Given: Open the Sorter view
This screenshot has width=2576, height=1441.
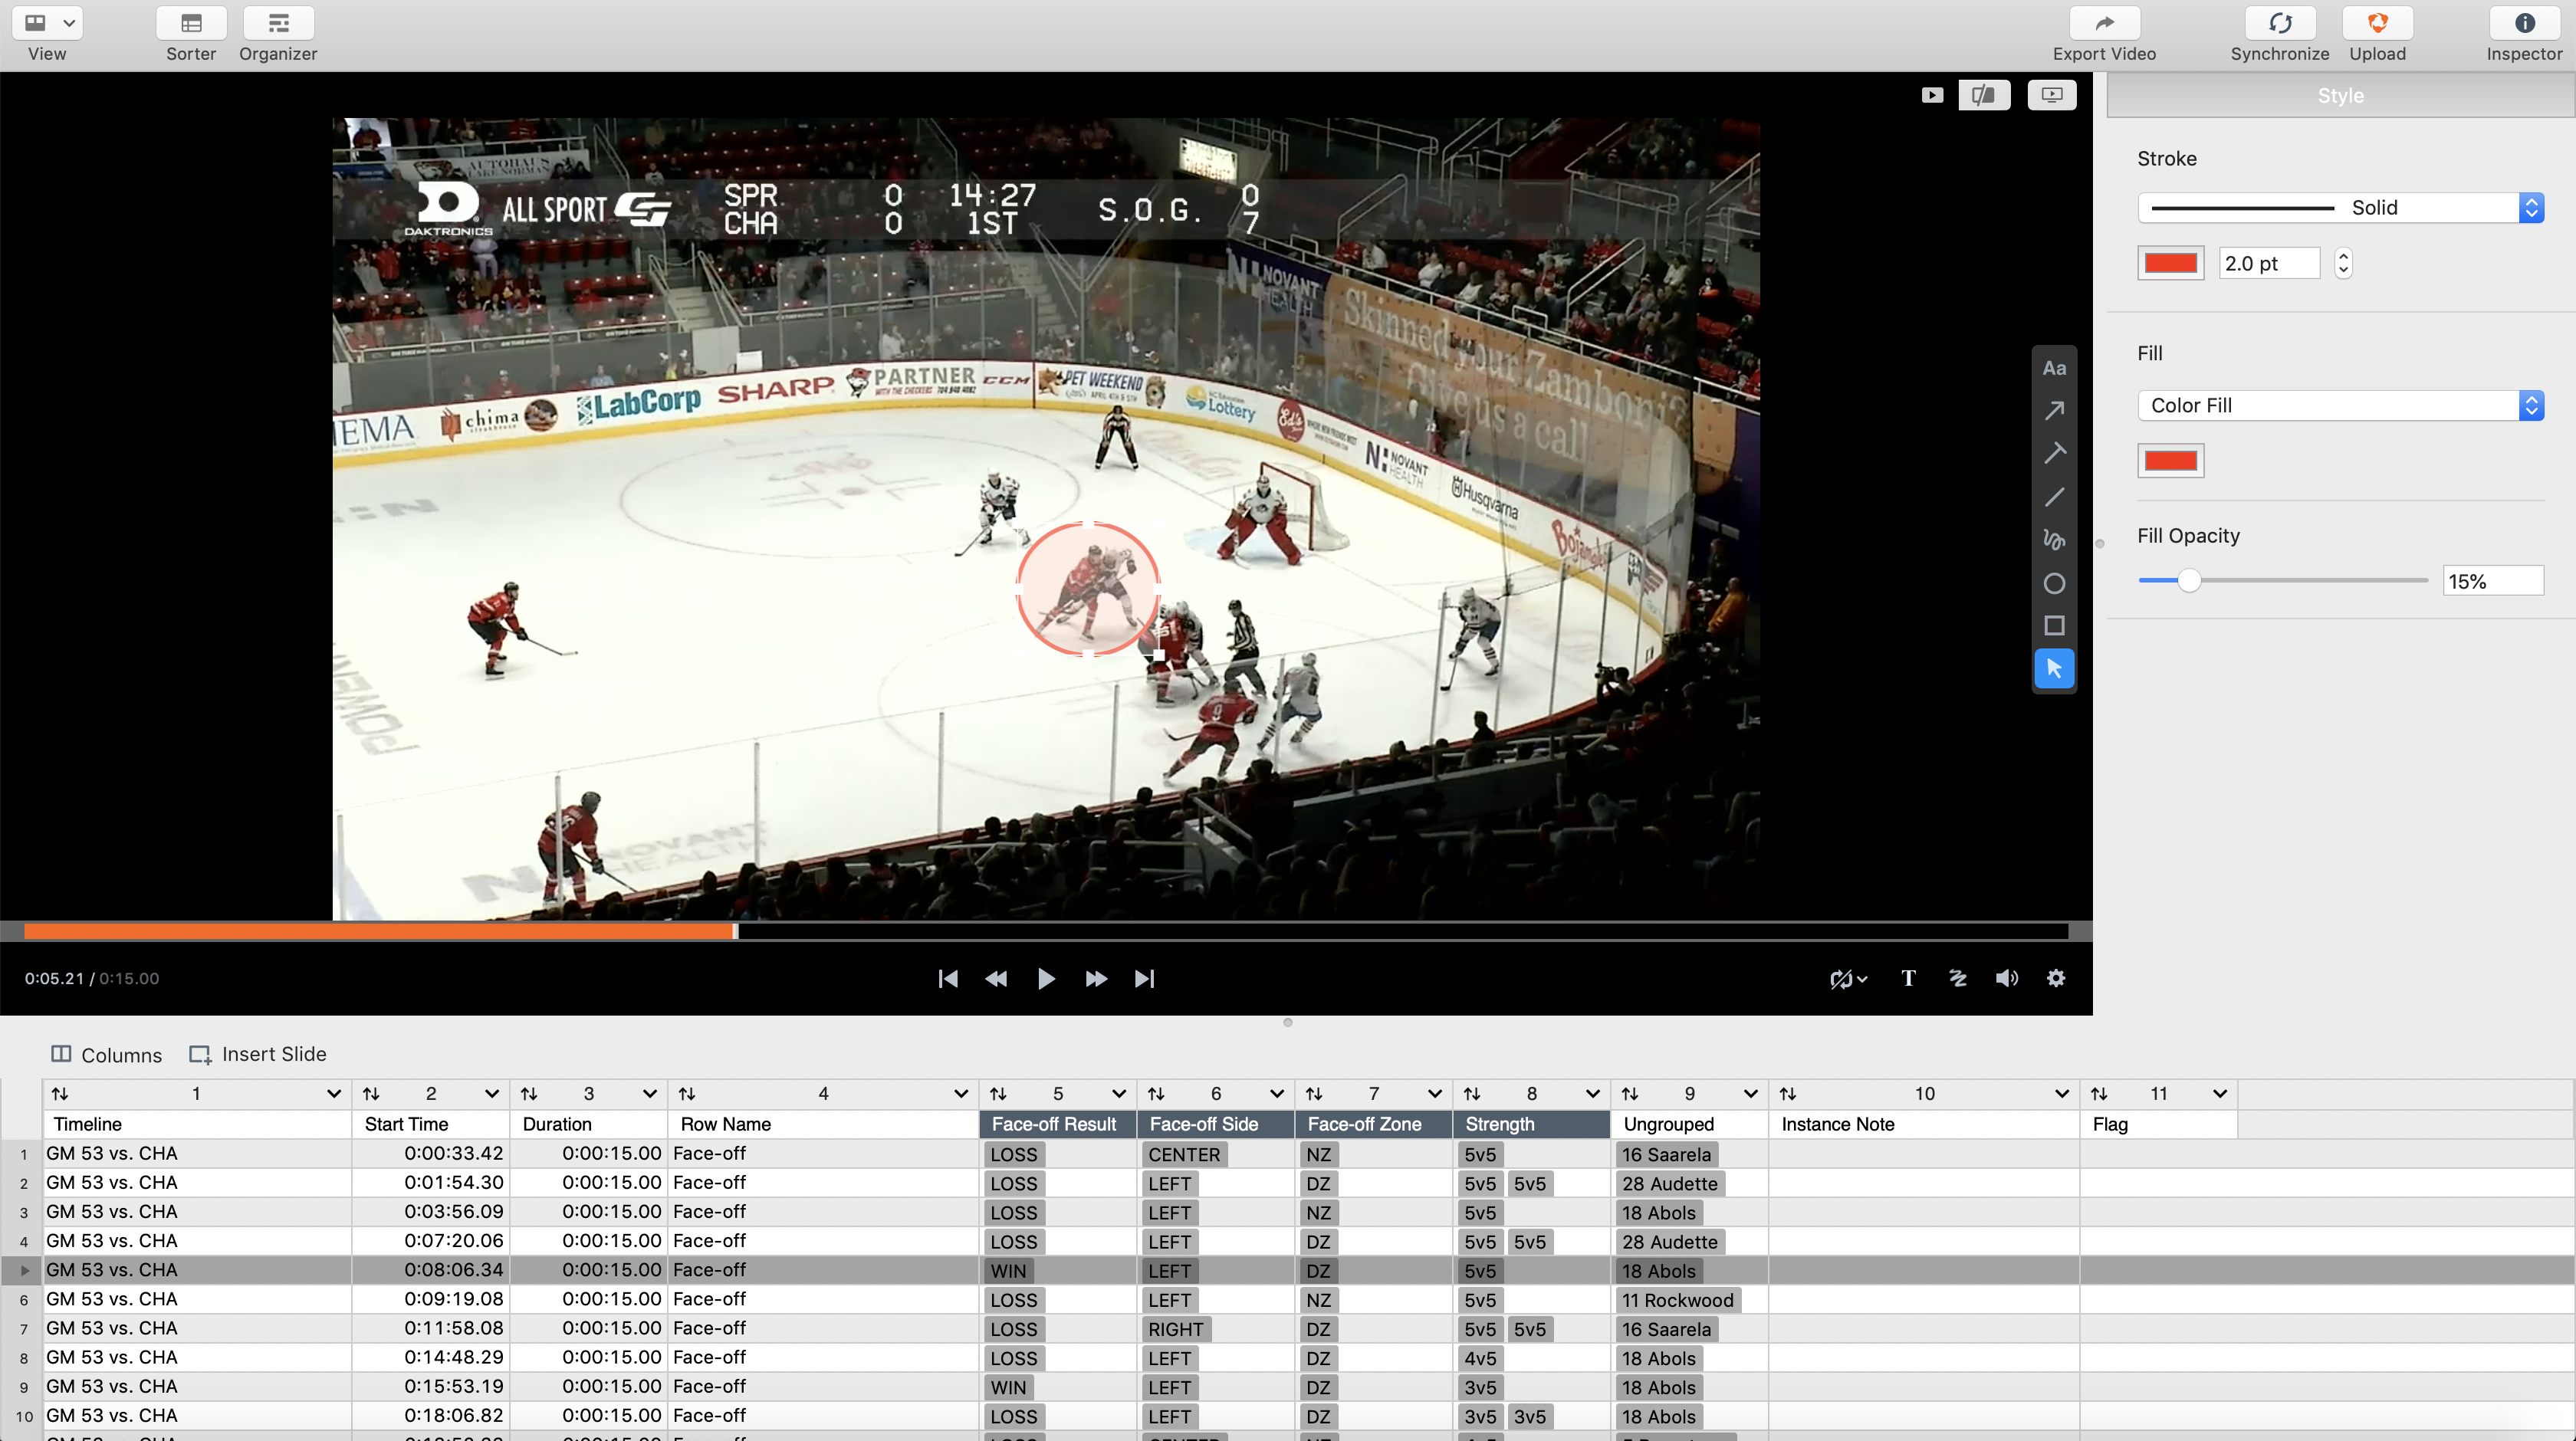Looking at the screenshot, I should coord(191,24).
